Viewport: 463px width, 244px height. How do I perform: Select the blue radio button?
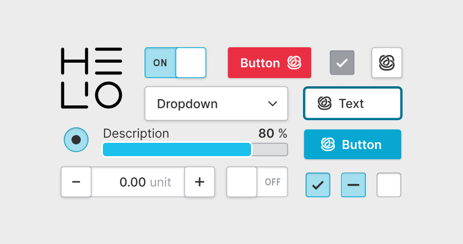click(76, 139)
